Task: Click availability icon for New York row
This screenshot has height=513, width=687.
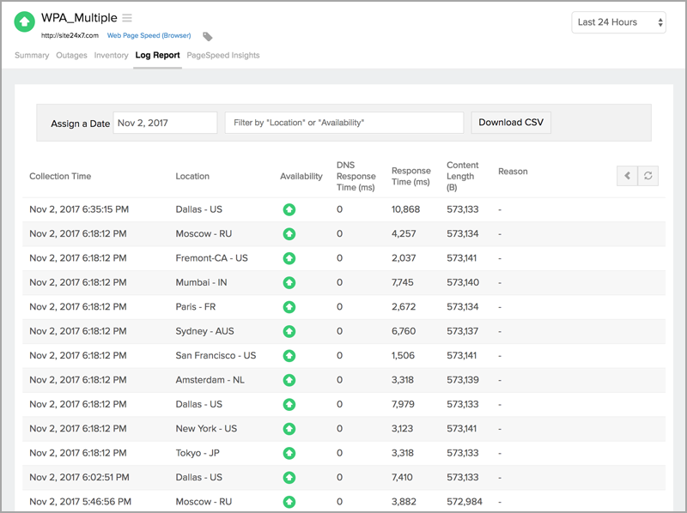Action: [289, 429]
